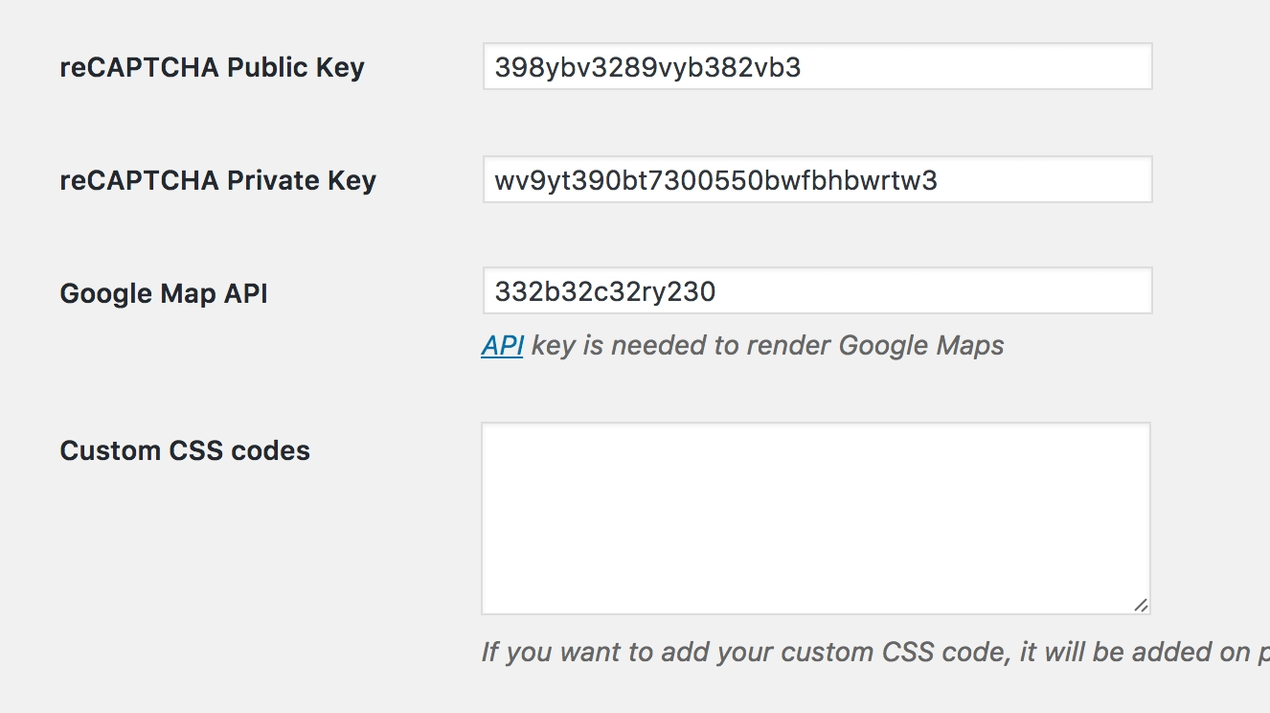Focus the reCAPTCHA Public Key input field
The image size is (1270, 713).
coord(817,66)
